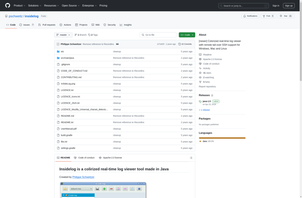Image resolution: width=302 pixels, height=198 pixels.
Task: Open CONTRIBUTING.md file
Action: [71, 77]
